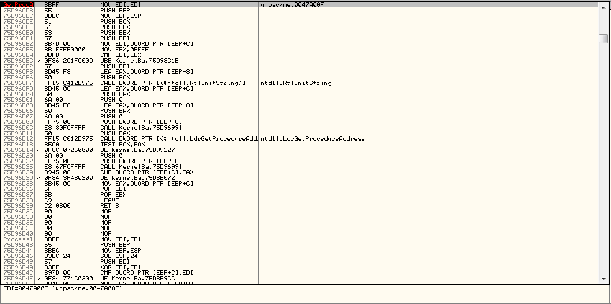Viewport: 611px width, 304px height.
Task: Click comment ntdll.LdrGetProcedureAddress
Action: (313, 139)
